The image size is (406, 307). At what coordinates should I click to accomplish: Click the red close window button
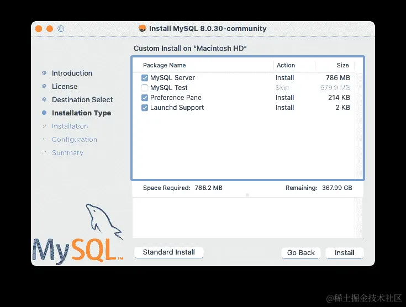39,29
